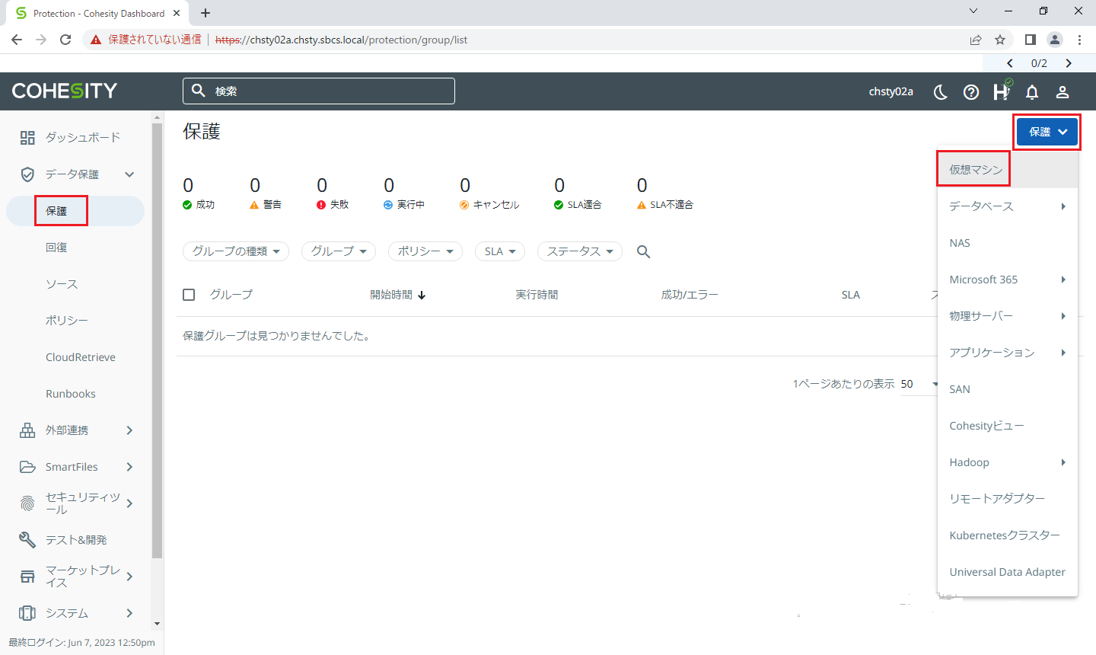The width and height of the screenshot is (1096, 655).
Task: Open the help question mark icon
Action: click(x=971, y=92)
